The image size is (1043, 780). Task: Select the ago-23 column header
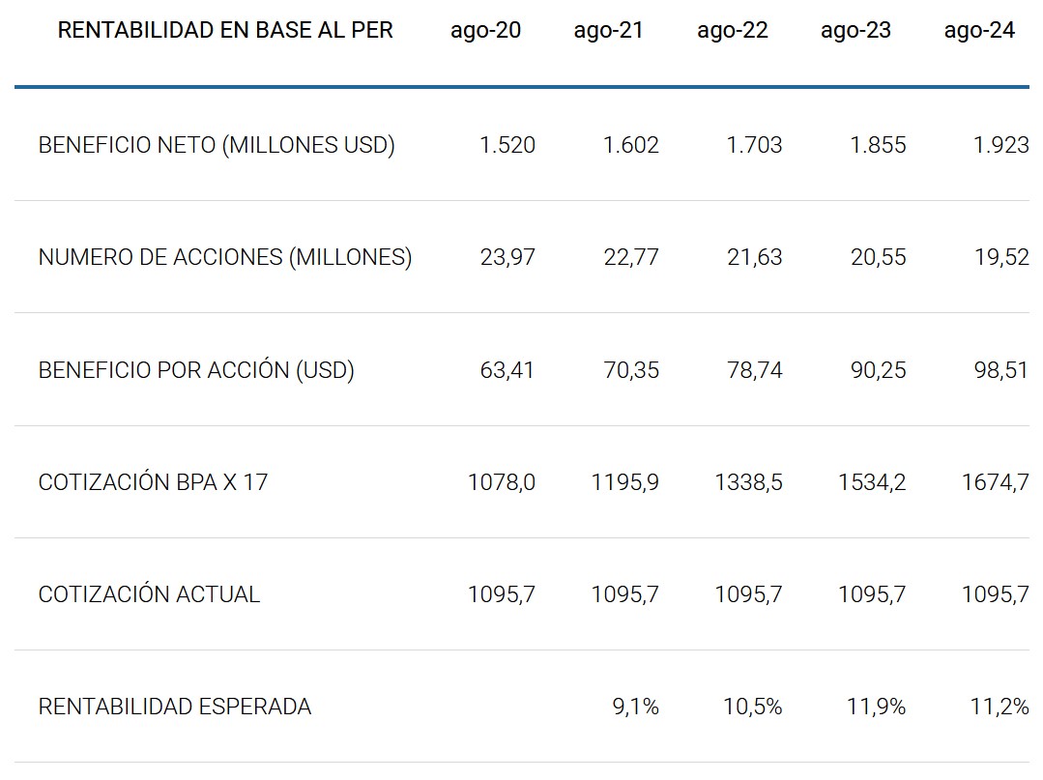[x=855, y=31]
